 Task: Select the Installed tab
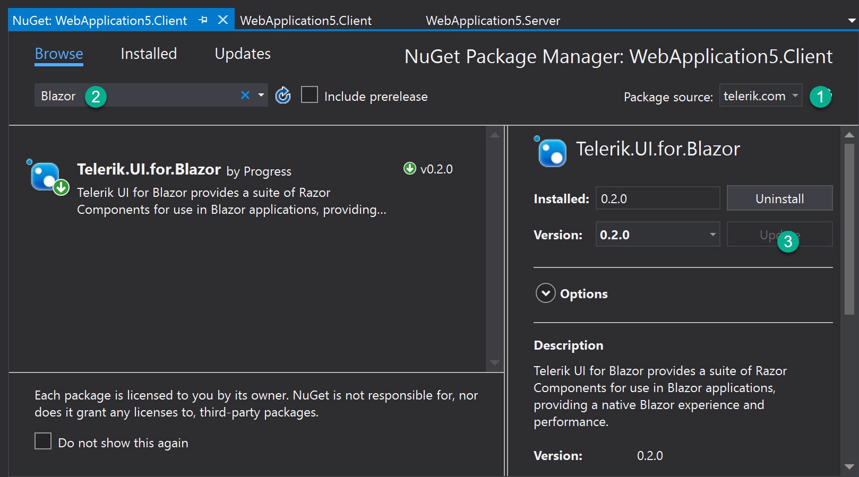tap(149, 54)
